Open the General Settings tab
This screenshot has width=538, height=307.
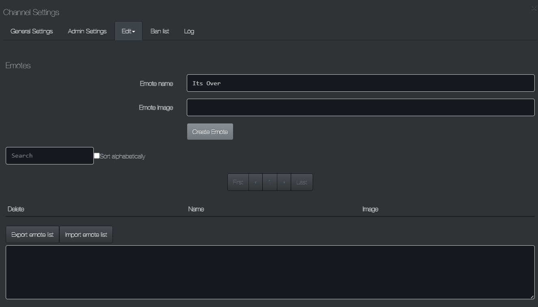(32, 31)
